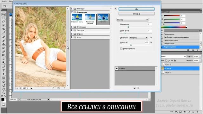Expand the Имитация filter folder
This screenshot has width=203, height=114.
click(72, 9)
